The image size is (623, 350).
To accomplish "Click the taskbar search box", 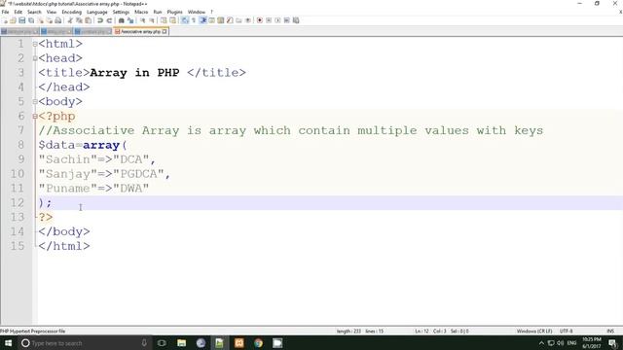I will tap(85, 343).
